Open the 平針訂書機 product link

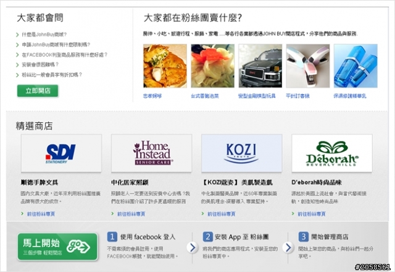[x=297, y=96]
